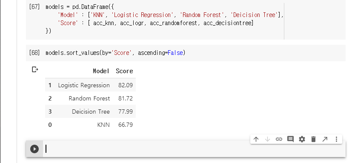Click the models.sort_values code line
The image size is (352, 163).
(x=115, y=53)
